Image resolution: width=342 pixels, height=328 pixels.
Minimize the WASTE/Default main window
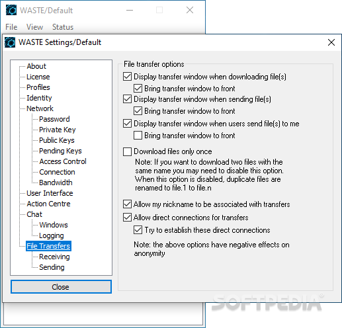[x=130, y=10]
